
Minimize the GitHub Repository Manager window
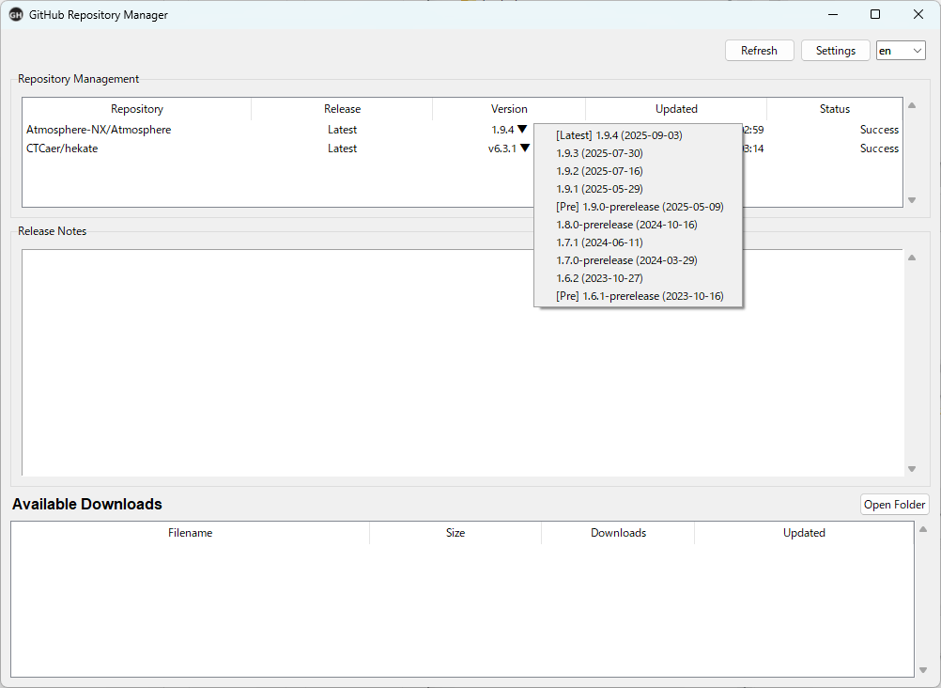(833, 14)
